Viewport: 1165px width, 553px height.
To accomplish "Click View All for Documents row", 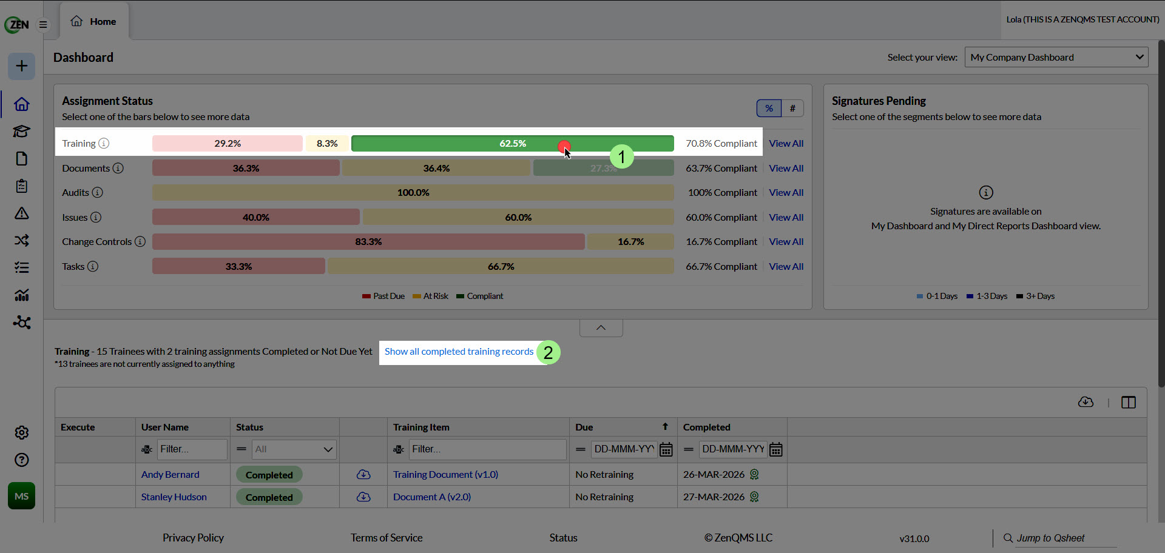I will pyautogui.click(x=786, y=168).
